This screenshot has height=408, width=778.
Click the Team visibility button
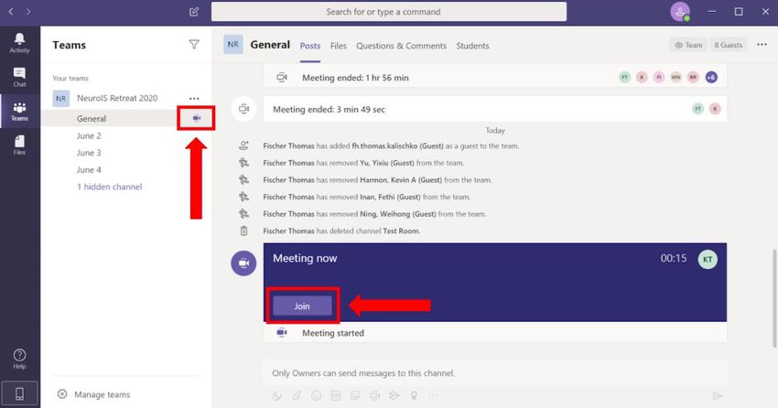tap(688, 45)
